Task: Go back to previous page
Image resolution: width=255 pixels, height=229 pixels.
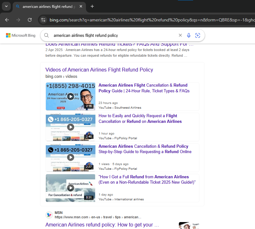Action: (x=7, y=20)
